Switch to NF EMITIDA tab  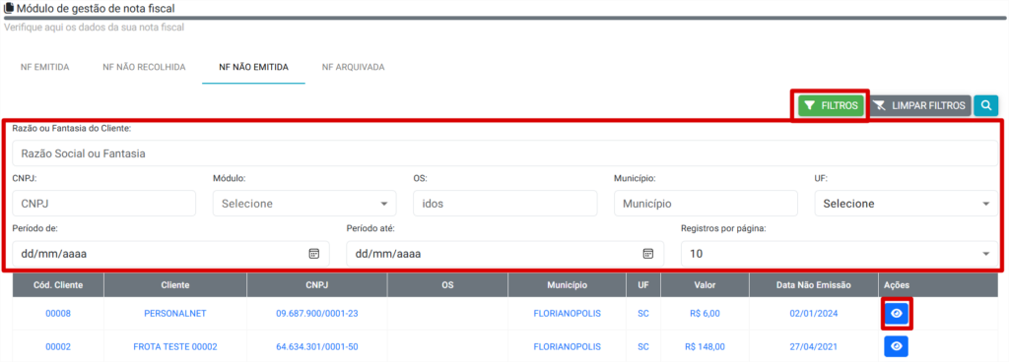pos(45,67)
